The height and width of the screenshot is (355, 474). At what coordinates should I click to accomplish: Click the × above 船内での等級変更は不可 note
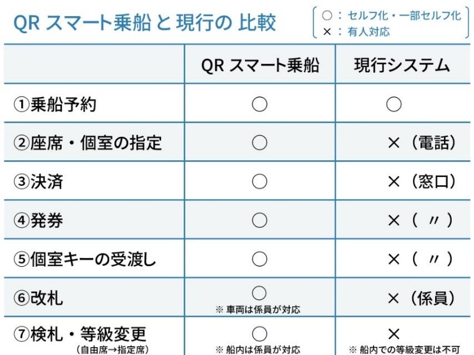tap(394, 334)
